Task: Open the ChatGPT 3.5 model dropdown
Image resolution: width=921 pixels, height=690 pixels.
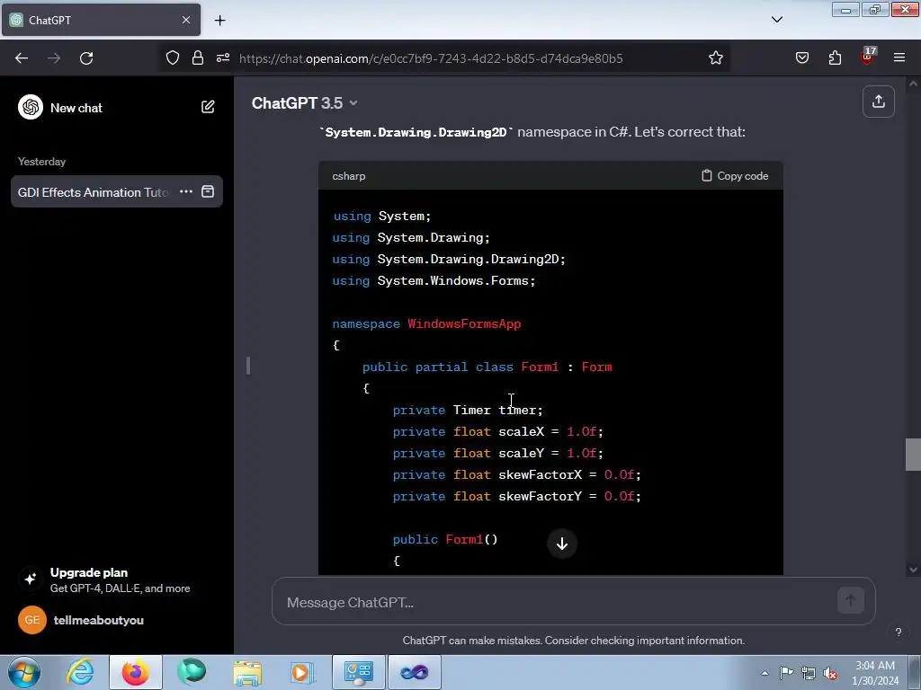Action: pyautogui.click(x=304, y=103)
